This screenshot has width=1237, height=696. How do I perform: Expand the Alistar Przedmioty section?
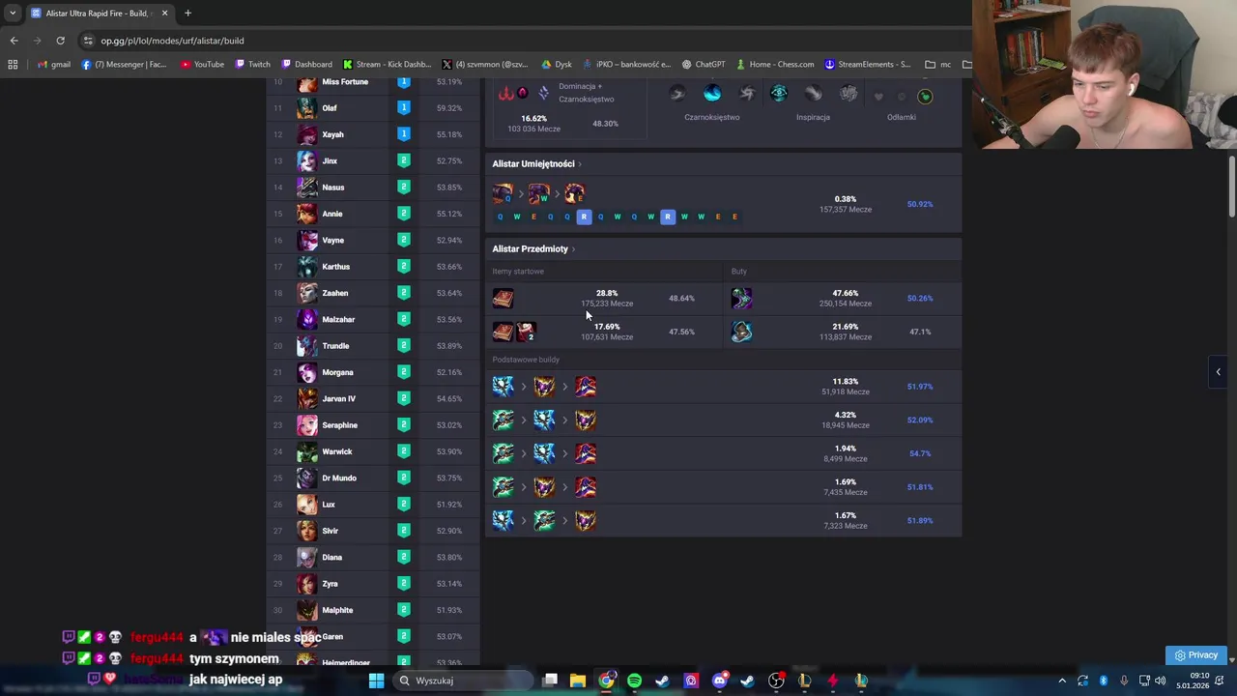(x=533, y=249)
